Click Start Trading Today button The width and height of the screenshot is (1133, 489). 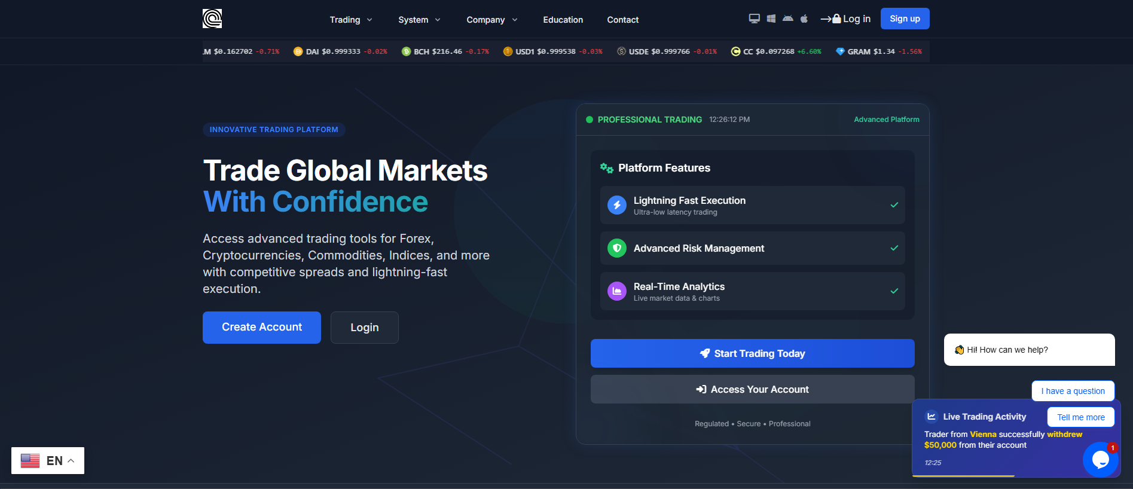click(x=753, y=353)
